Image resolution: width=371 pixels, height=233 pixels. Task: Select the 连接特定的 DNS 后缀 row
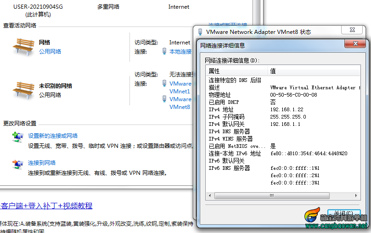[x=283, y=80]
